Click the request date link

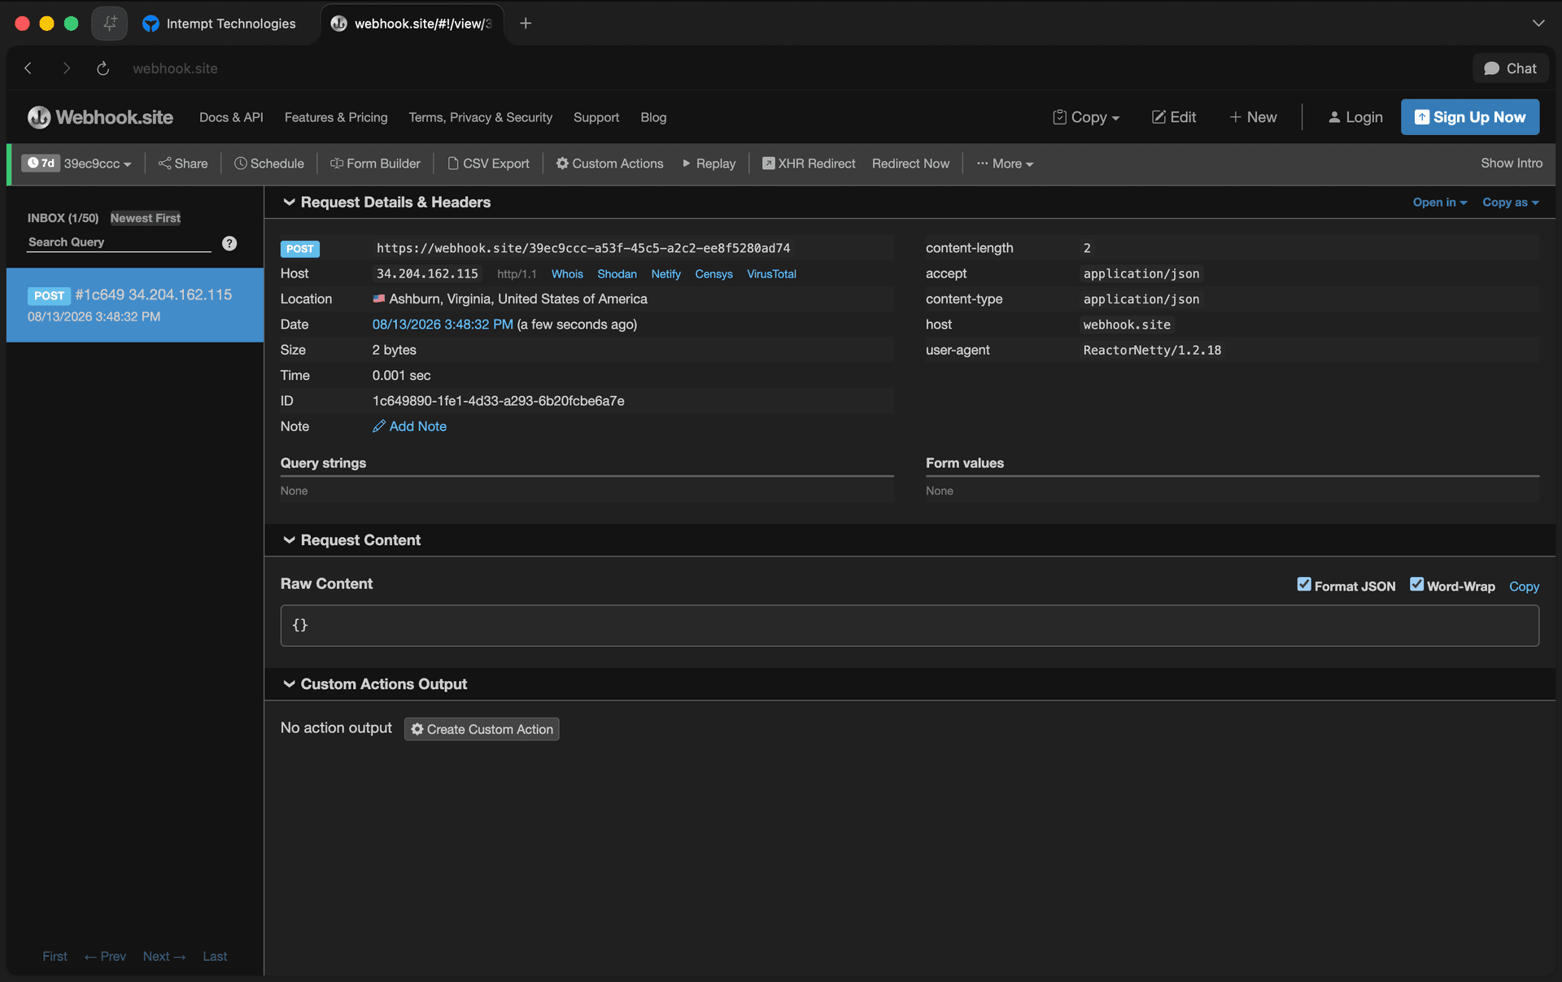[443, 325]
